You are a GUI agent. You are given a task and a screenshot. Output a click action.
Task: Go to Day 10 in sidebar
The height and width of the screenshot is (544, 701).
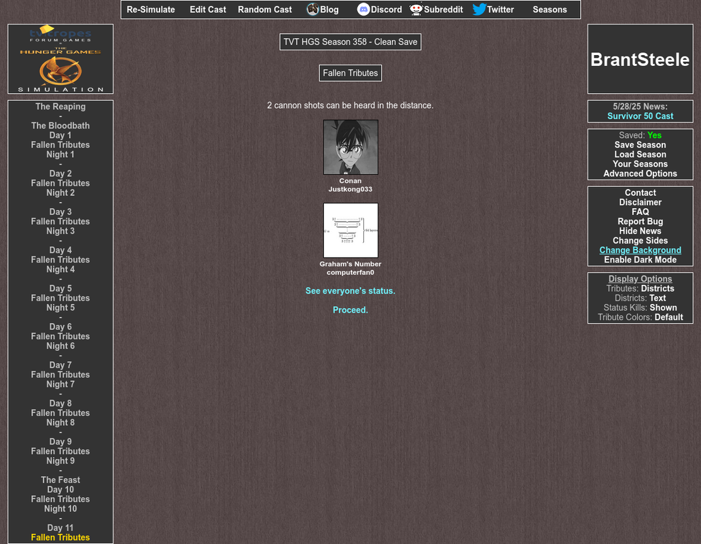[60, 490]
